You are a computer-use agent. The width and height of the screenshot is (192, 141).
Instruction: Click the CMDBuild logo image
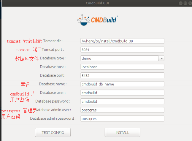(x=97, y=20)
